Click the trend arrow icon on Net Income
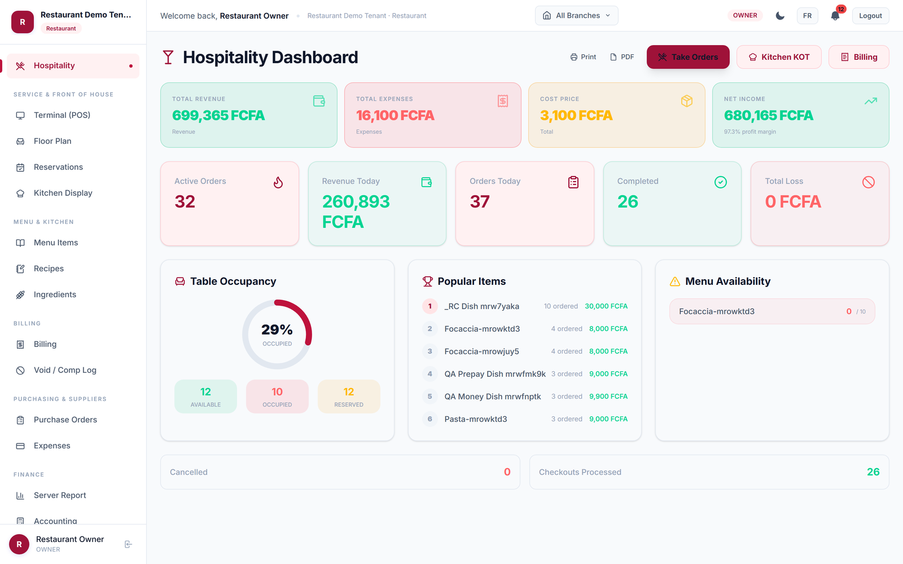903x564 pixels. [x=871, y=101]
